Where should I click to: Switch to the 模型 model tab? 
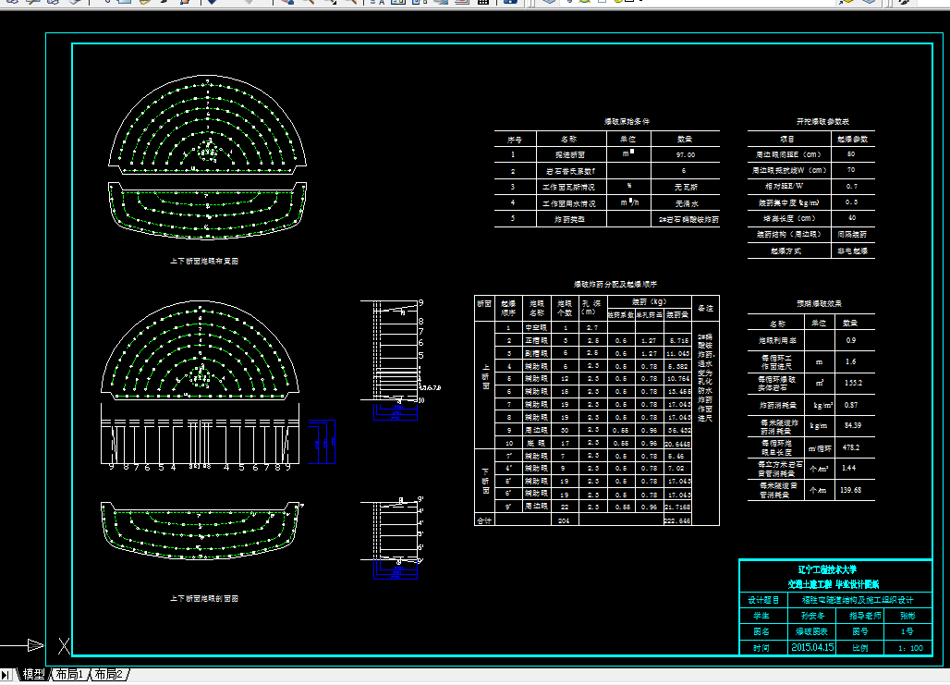coord(34,674)
